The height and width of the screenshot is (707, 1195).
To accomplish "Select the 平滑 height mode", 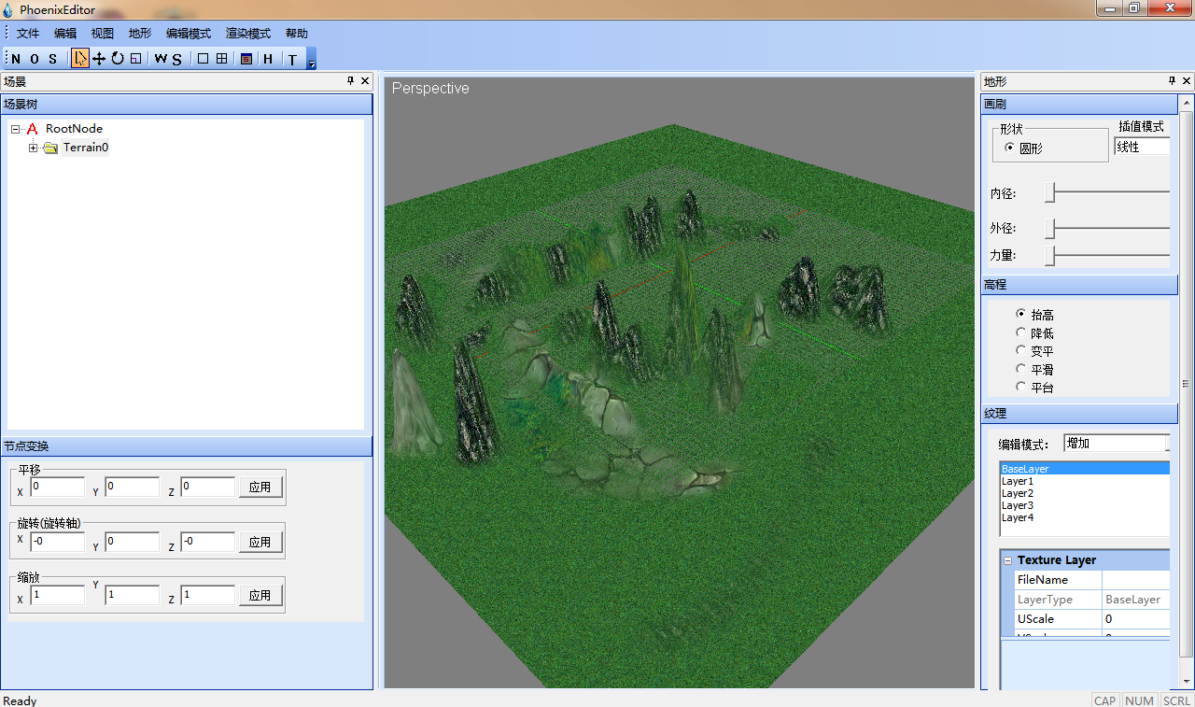I will [1020, 369].
